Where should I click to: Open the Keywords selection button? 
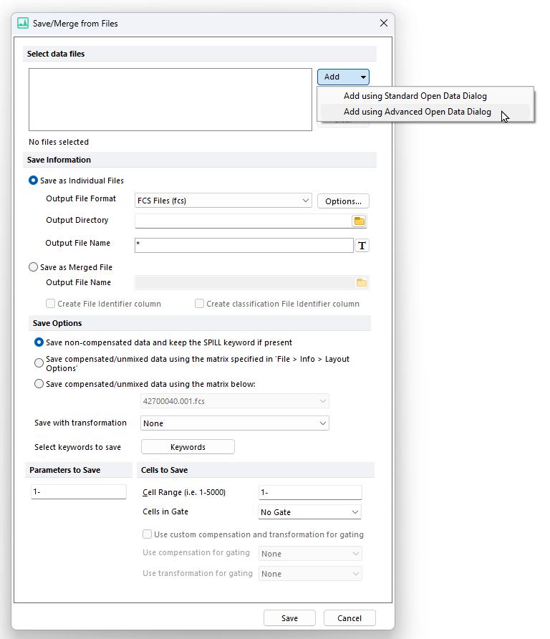point(188,446)
